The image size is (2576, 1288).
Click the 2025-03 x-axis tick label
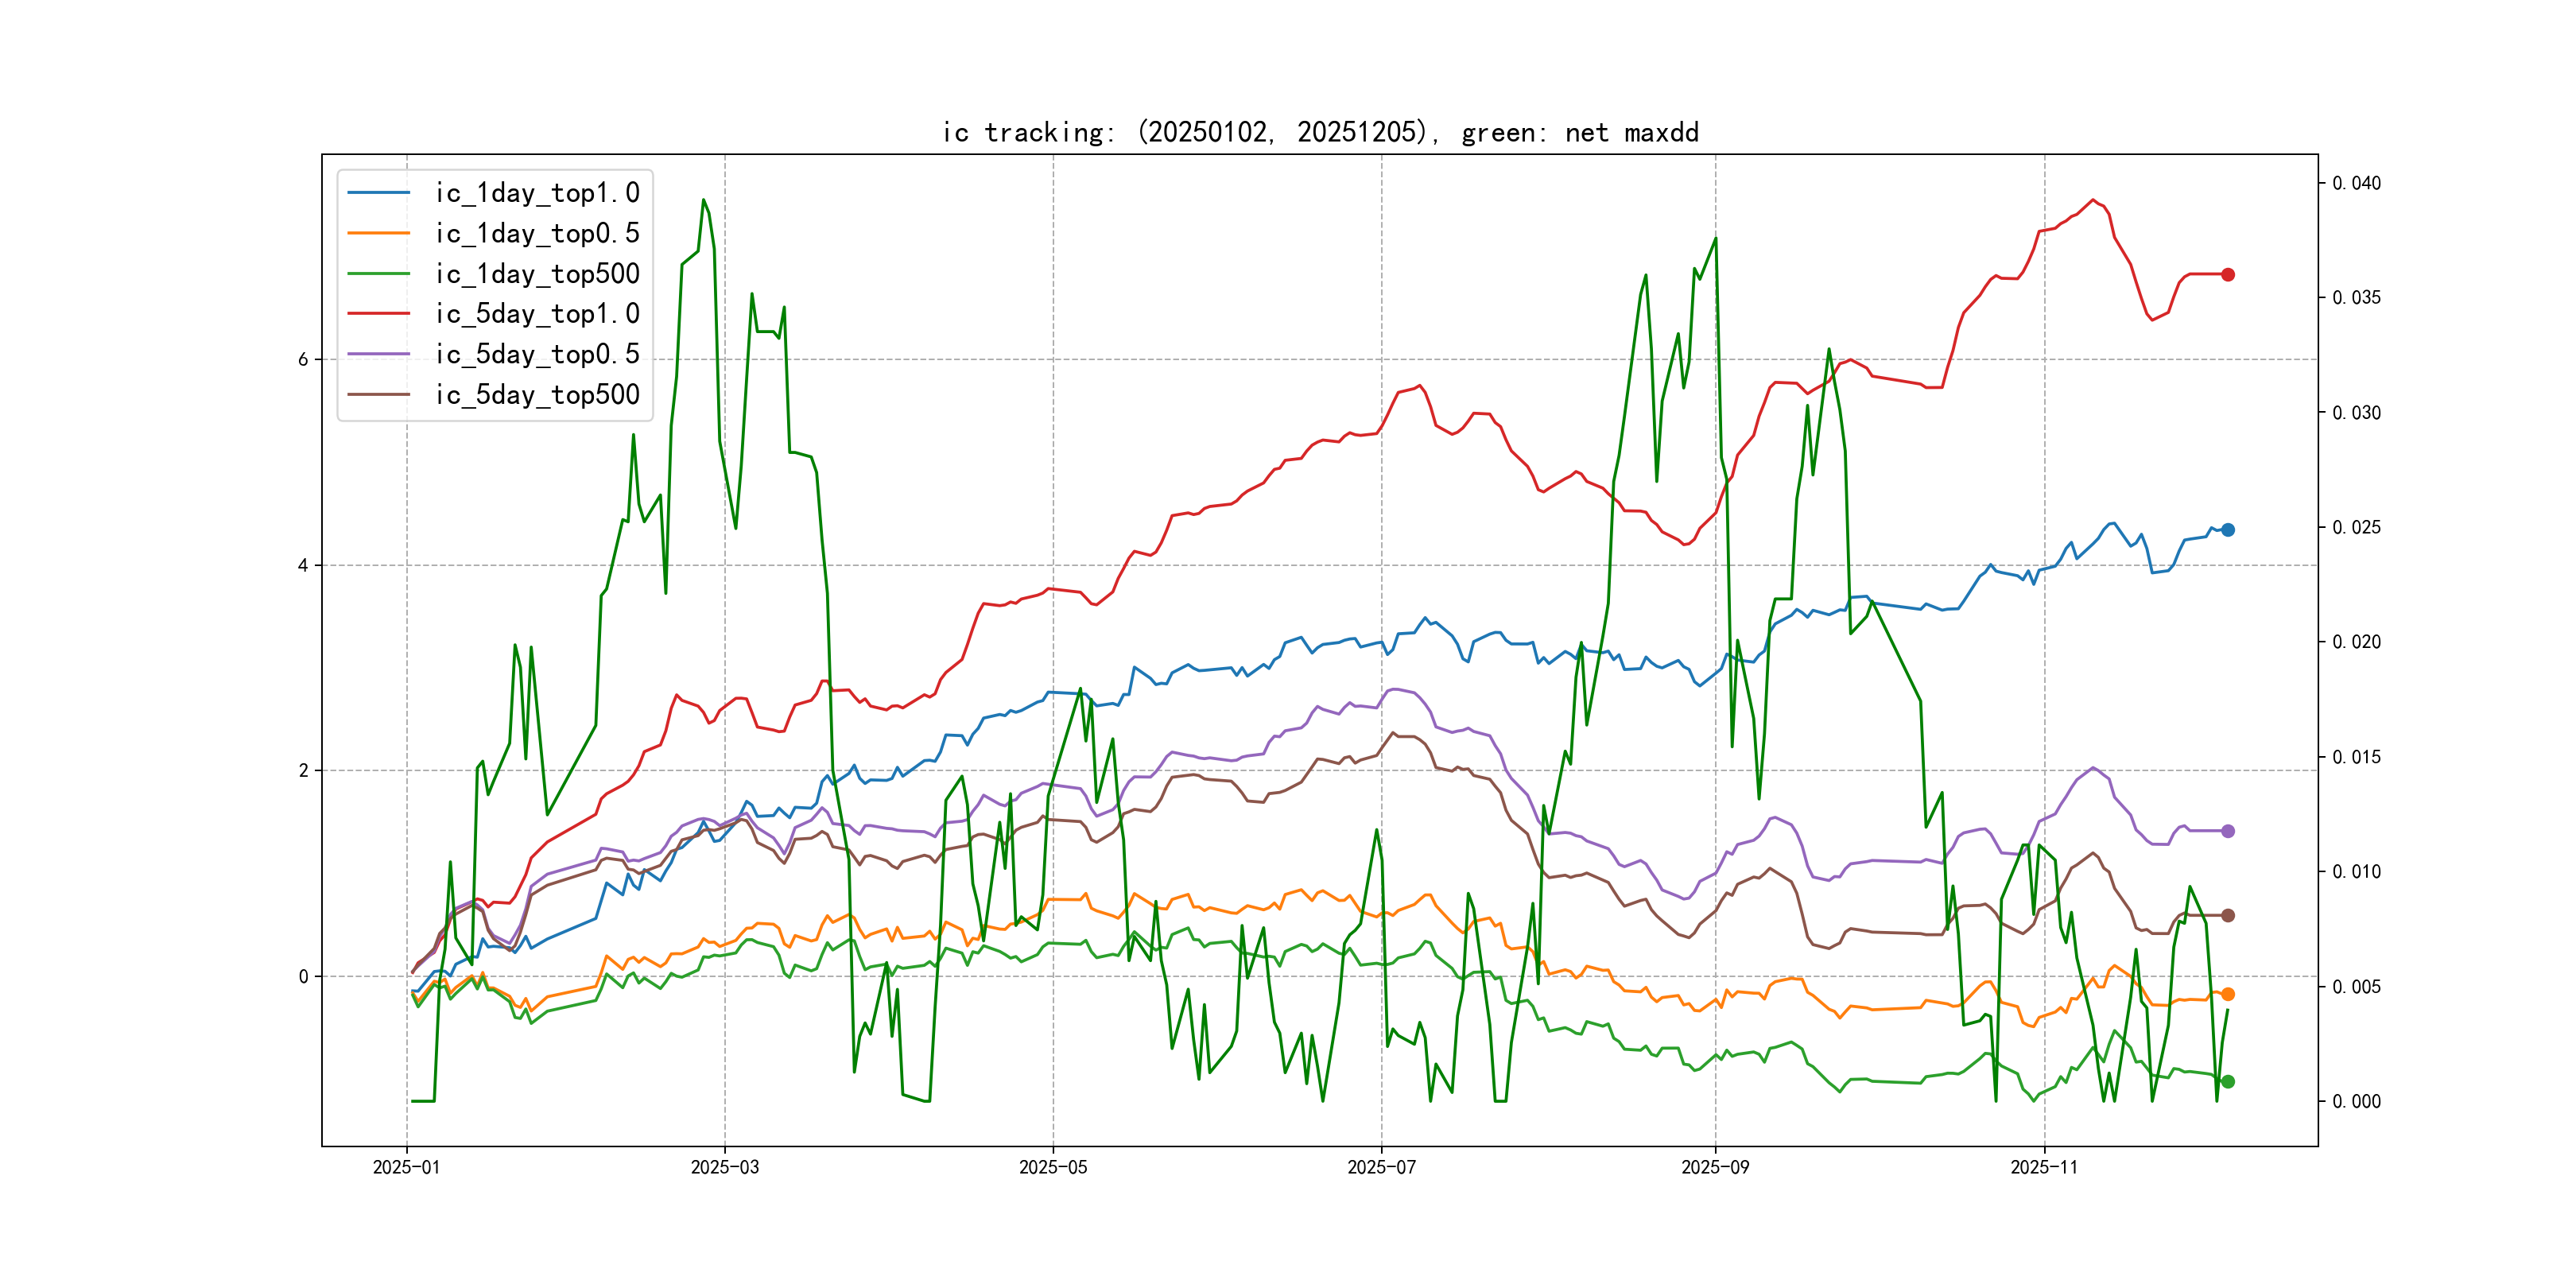click(724, 1167)
